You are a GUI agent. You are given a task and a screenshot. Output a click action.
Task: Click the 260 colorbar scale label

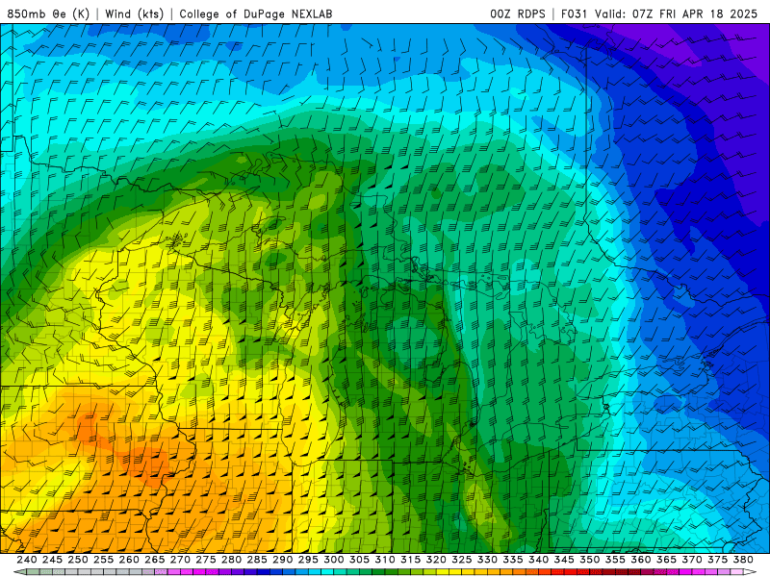(x=129, y=560)
